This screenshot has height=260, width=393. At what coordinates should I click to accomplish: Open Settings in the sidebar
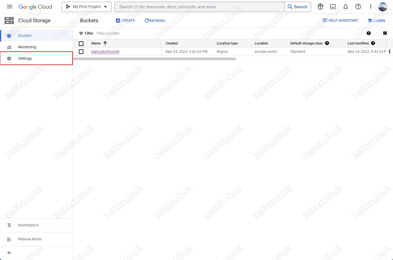[37, 58]
